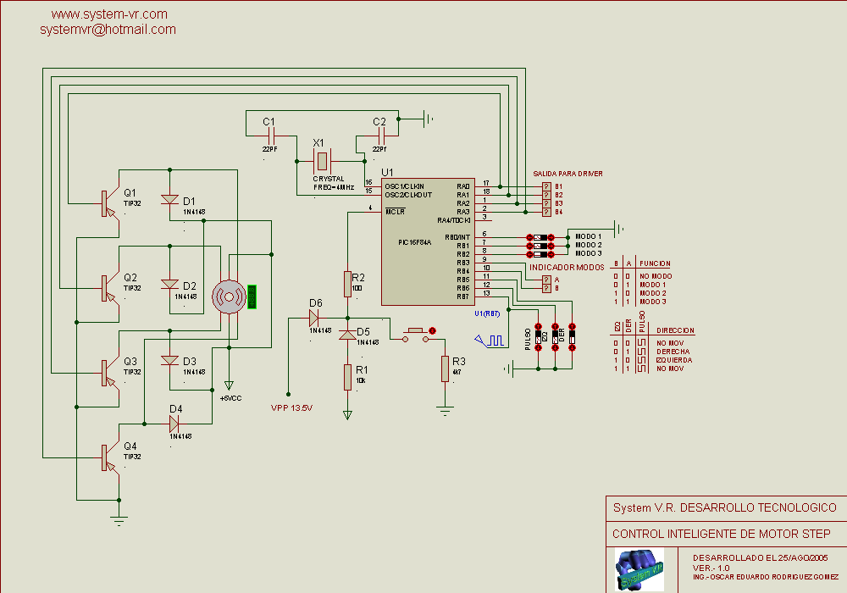The width and height of the screenshot is (847, 593).
Task: Select transistor Q4 symbol
Action: [x=108, y=456]
